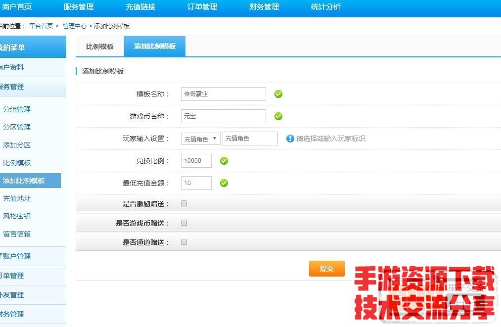Follow the 平台首页 breadcrumb link

(x=41, y=26)
